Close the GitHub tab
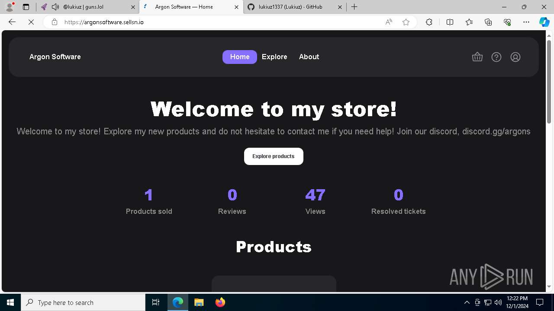Screen dimensions: 554x311 [x=340, y=7]
